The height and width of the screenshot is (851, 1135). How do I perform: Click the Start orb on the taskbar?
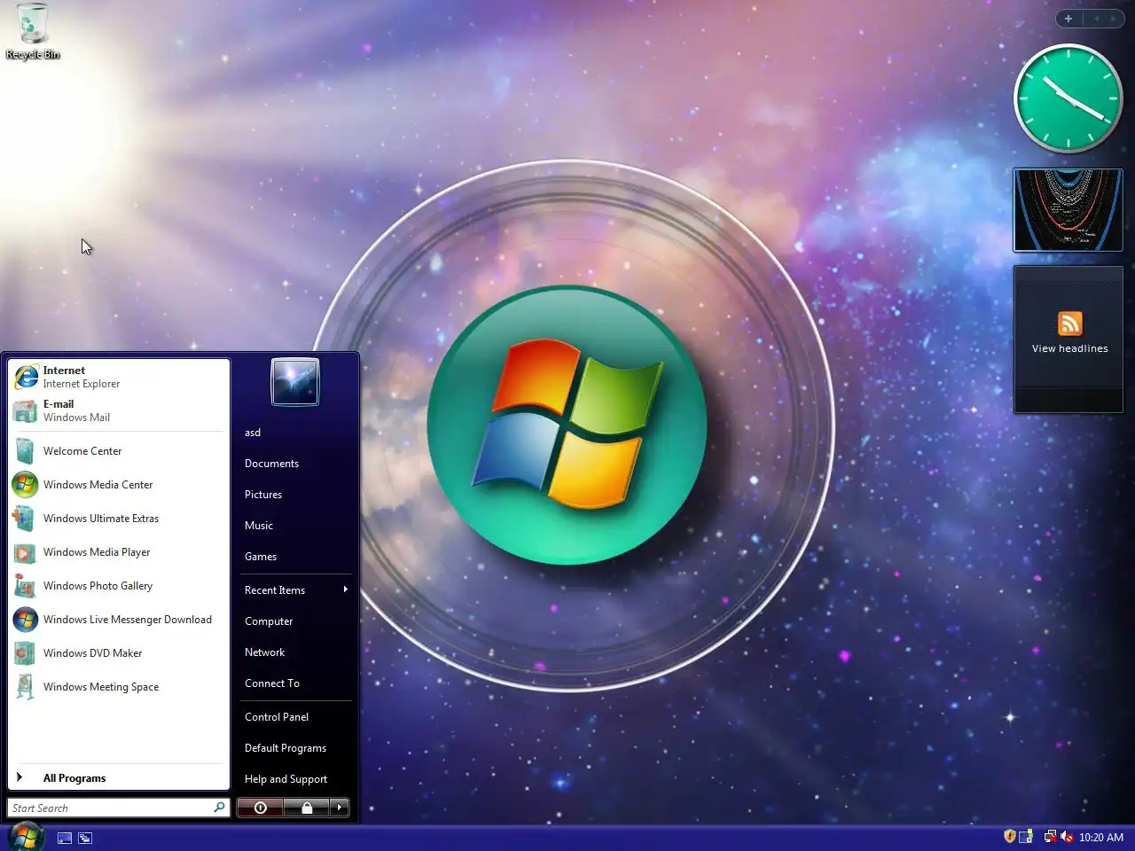(25, 837)
